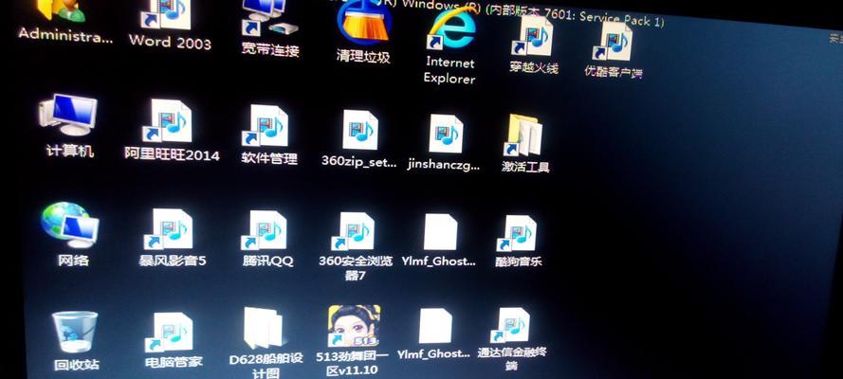Screen dimensions: 843x379
Task: Launch the 暴风影音5 shortcut
Action: [169, 229]
